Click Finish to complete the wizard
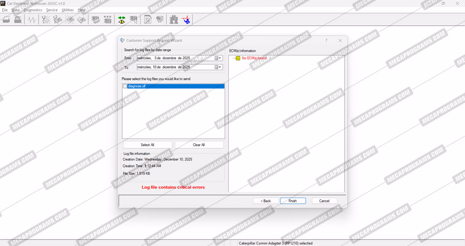The width and height of the screenshot is (465, 246). click(293, 201)
